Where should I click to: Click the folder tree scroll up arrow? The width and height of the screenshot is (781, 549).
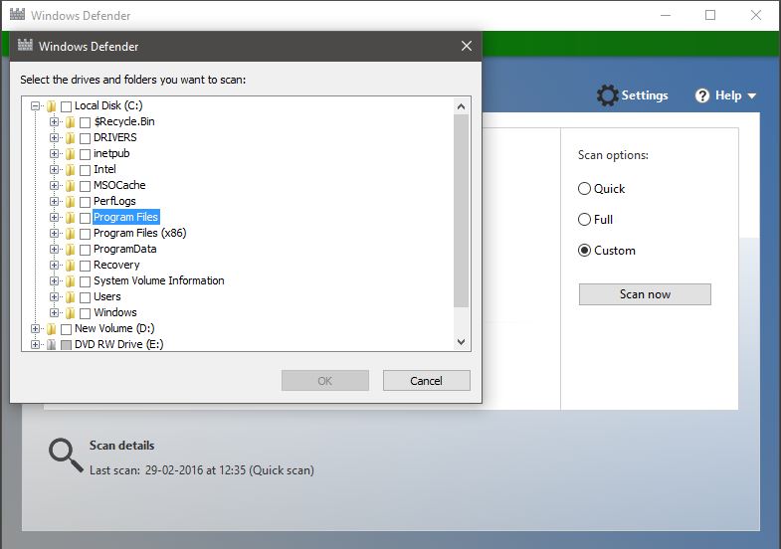[x=462, y=106]
